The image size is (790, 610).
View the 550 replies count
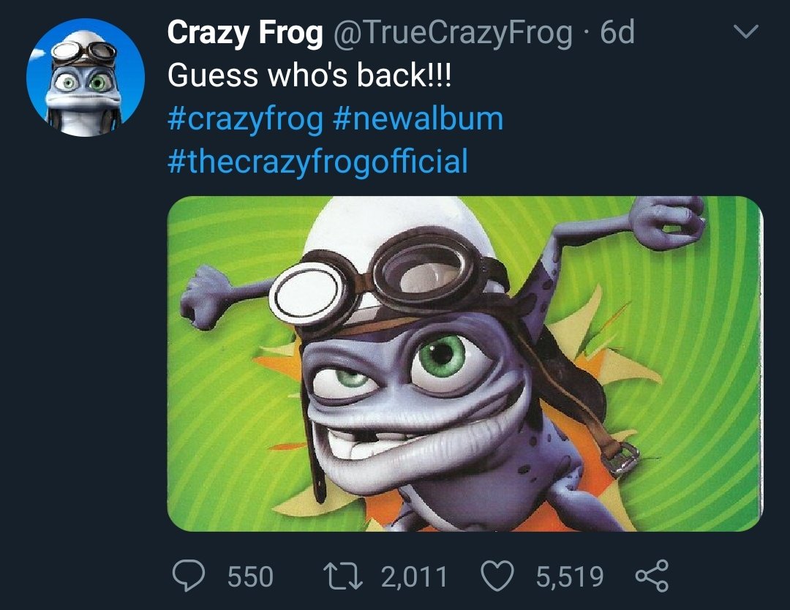250,576
